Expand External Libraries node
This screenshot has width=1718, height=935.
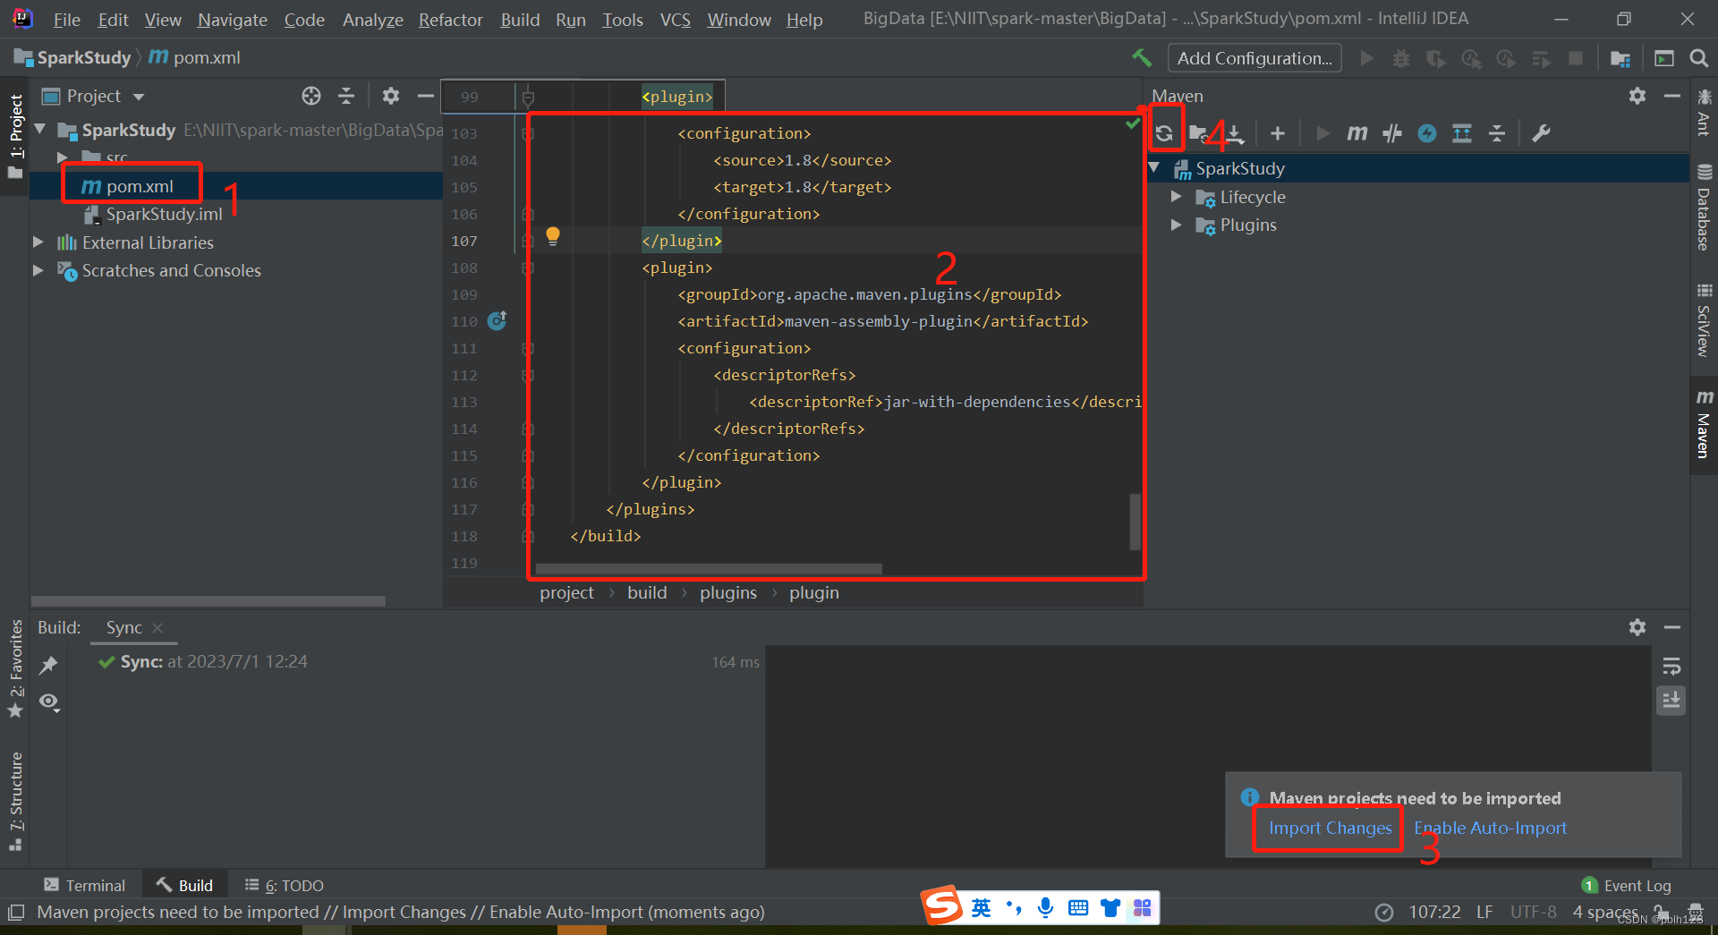(x=38, y=242)
